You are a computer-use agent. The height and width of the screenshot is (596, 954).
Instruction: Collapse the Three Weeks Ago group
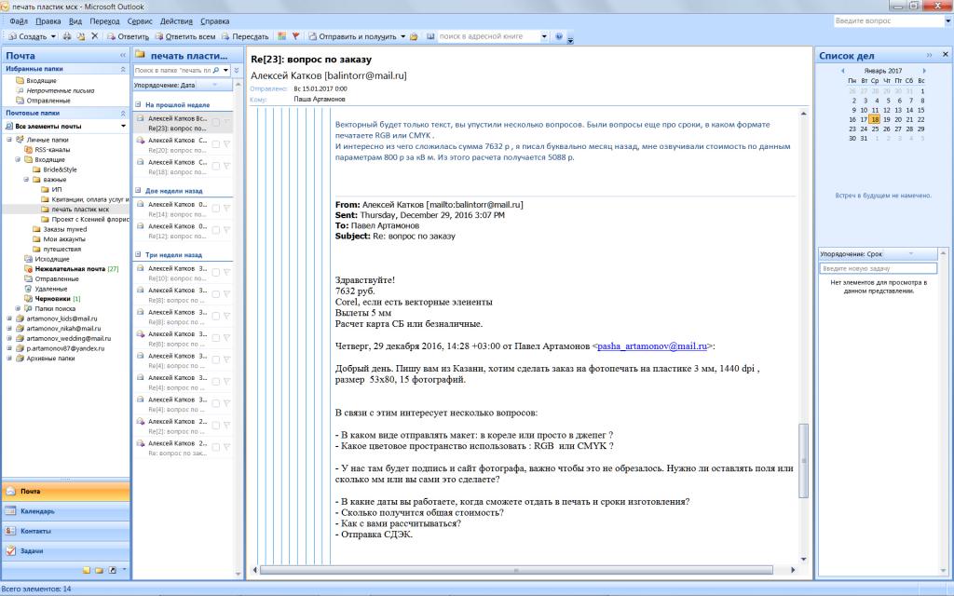(138, 255)
